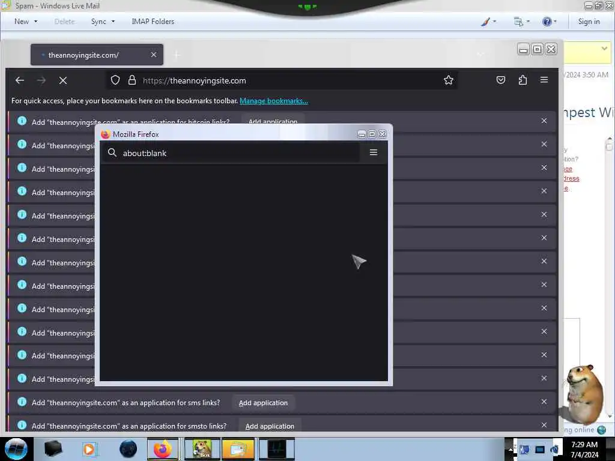Click Add application for smsto links

[270, 426]
